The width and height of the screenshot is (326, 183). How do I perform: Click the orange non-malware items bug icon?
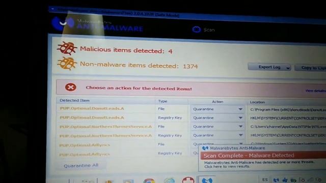point(67,63)
